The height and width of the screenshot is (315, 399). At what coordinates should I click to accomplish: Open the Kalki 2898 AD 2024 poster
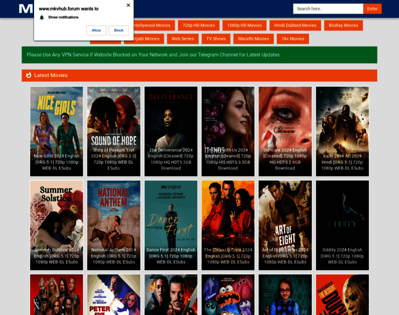[x=342, y=131]
